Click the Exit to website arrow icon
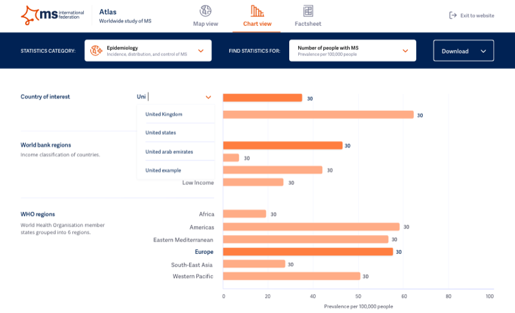 pyautogui.click(x=452, y=15)
